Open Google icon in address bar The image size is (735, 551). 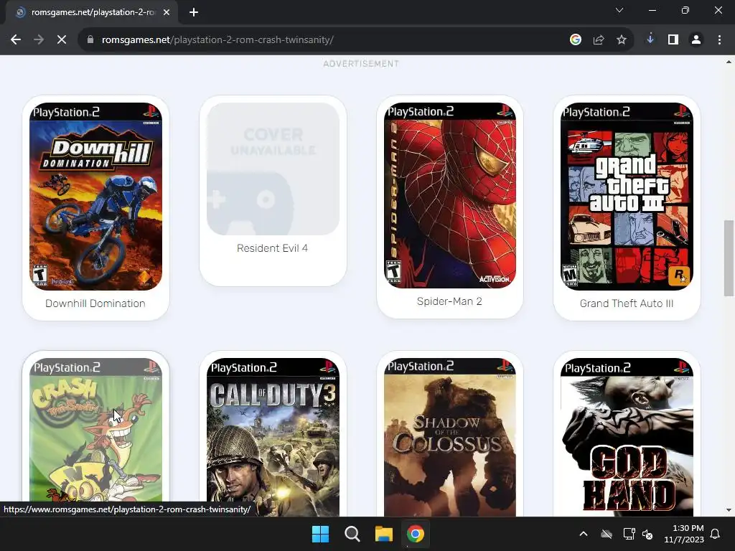[576, 40]
